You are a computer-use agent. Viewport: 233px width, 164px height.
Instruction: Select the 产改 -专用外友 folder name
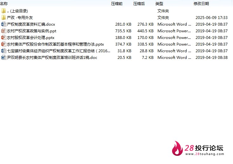[x=20, y=18]
